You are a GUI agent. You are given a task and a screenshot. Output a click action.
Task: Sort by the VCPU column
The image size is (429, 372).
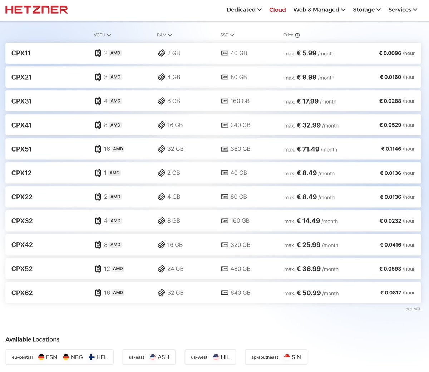102,35
